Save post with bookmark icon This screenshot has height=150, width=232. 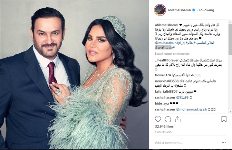click(x=224, y=119)
